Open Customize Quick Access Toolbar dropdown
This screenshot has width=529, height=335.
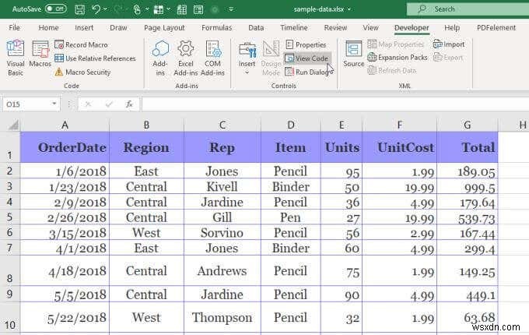coord(231,9)
